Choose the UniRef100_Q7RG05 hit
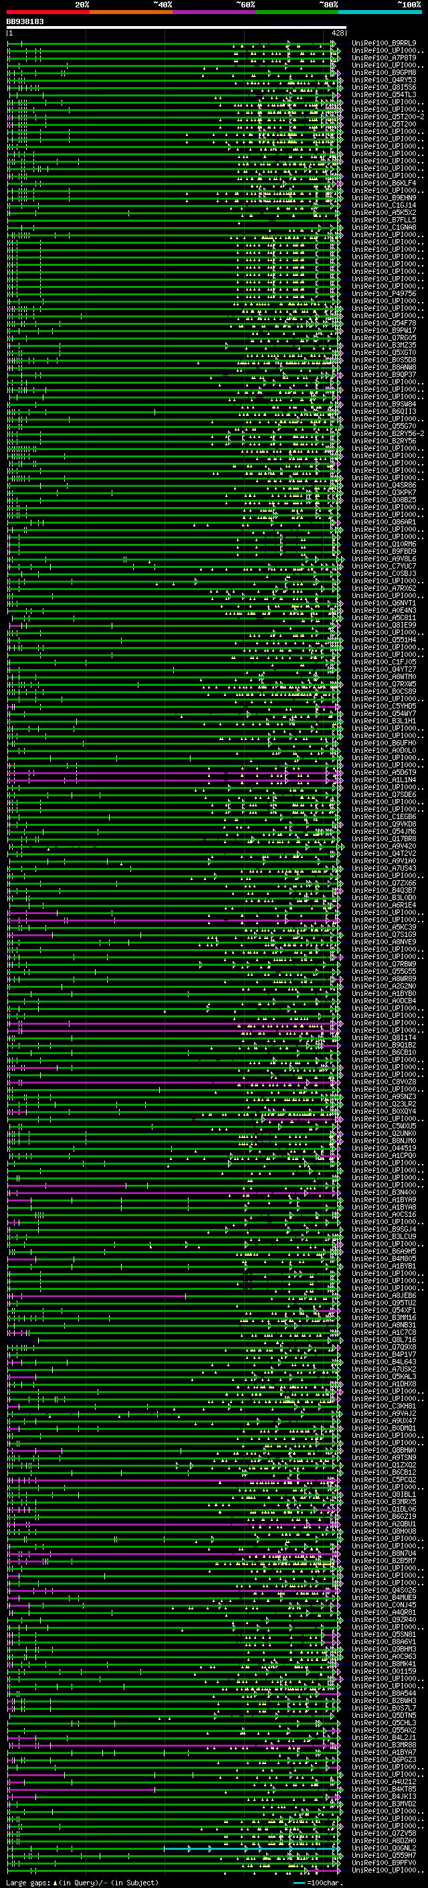This screenshot has height=1888, width=428. point(384,338)
